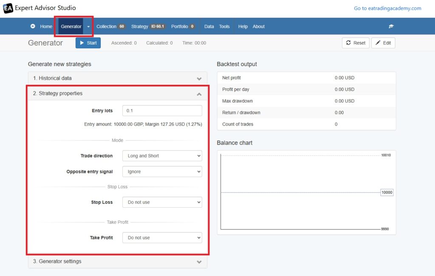
Task: Follow the eatradingacademy.com link
Action: tap(387, 8)
